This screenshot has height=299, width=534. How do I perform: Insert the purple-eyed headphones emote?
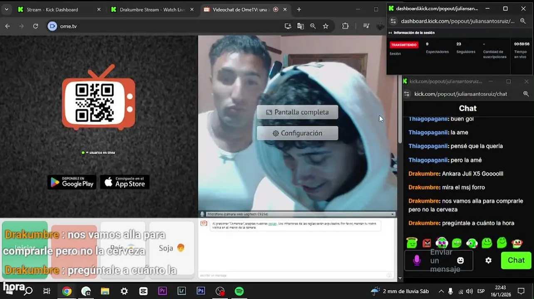pos(442,243)
